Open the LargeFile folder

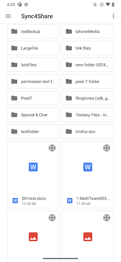(x=33, y=48)
